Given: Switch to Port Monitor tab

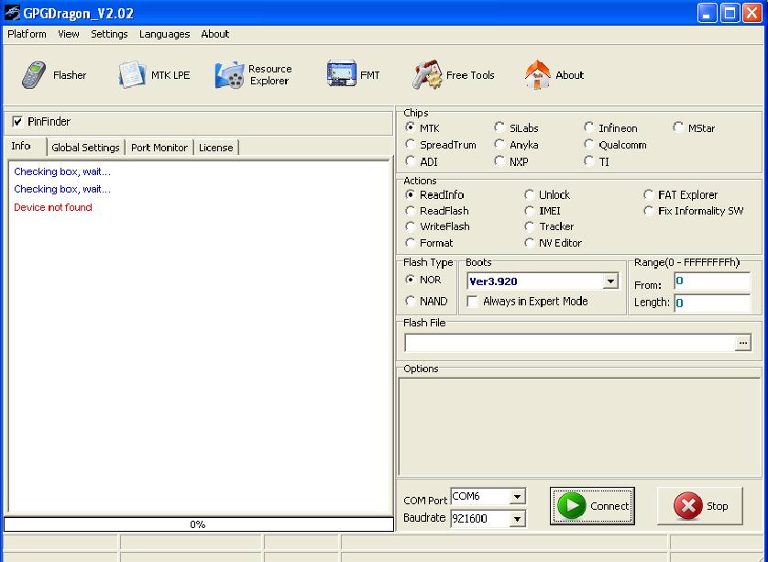Looking at the screenshot, I should [x=159, y=148].
